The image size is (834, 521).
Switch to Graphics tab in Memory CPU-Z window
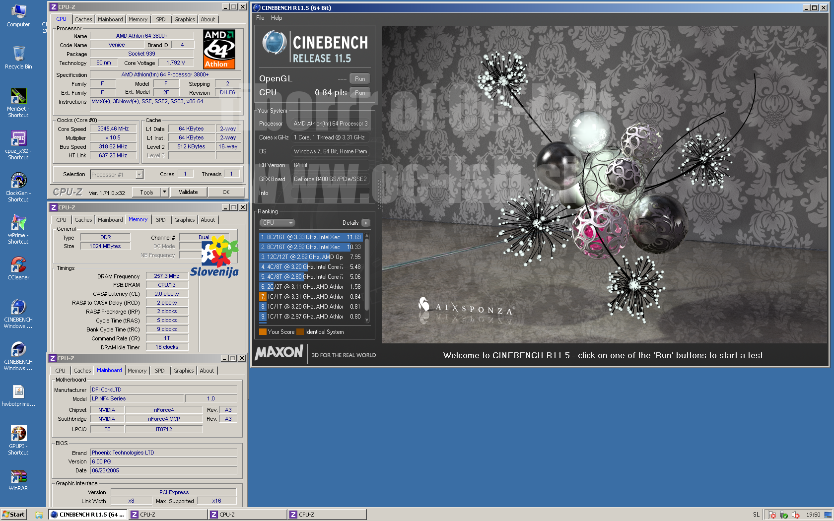(185, 220)
